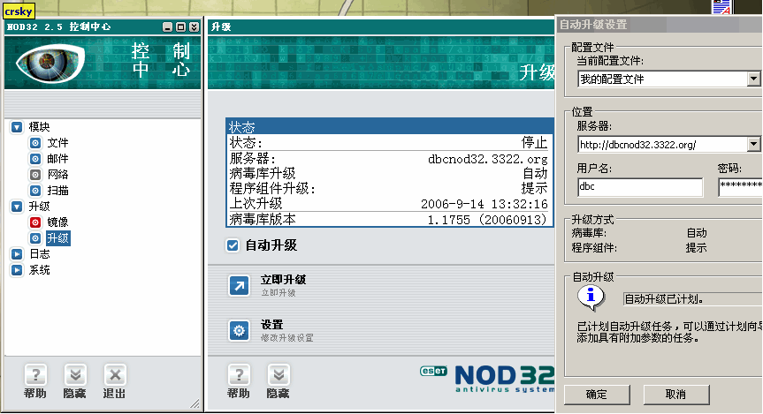Click the 上次升级 status row
This screenshot has width=763, height=414.
pos(389,204)
